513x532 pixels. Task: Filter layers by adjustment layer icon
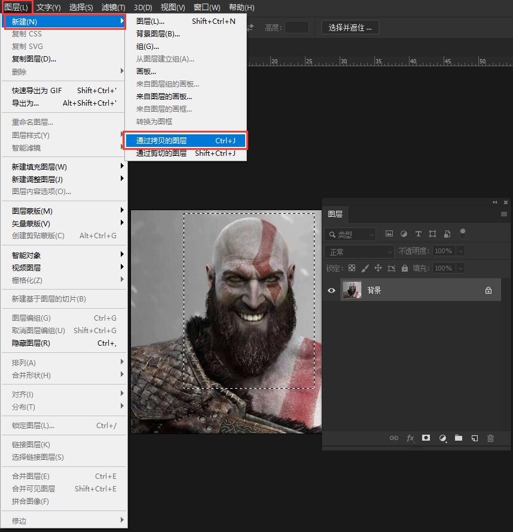(404, 234)
